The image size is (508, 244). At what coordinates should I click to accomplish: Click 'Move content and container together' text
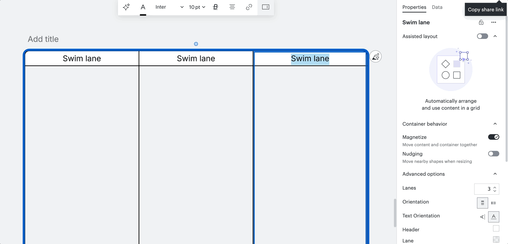(x=440, y=145)
